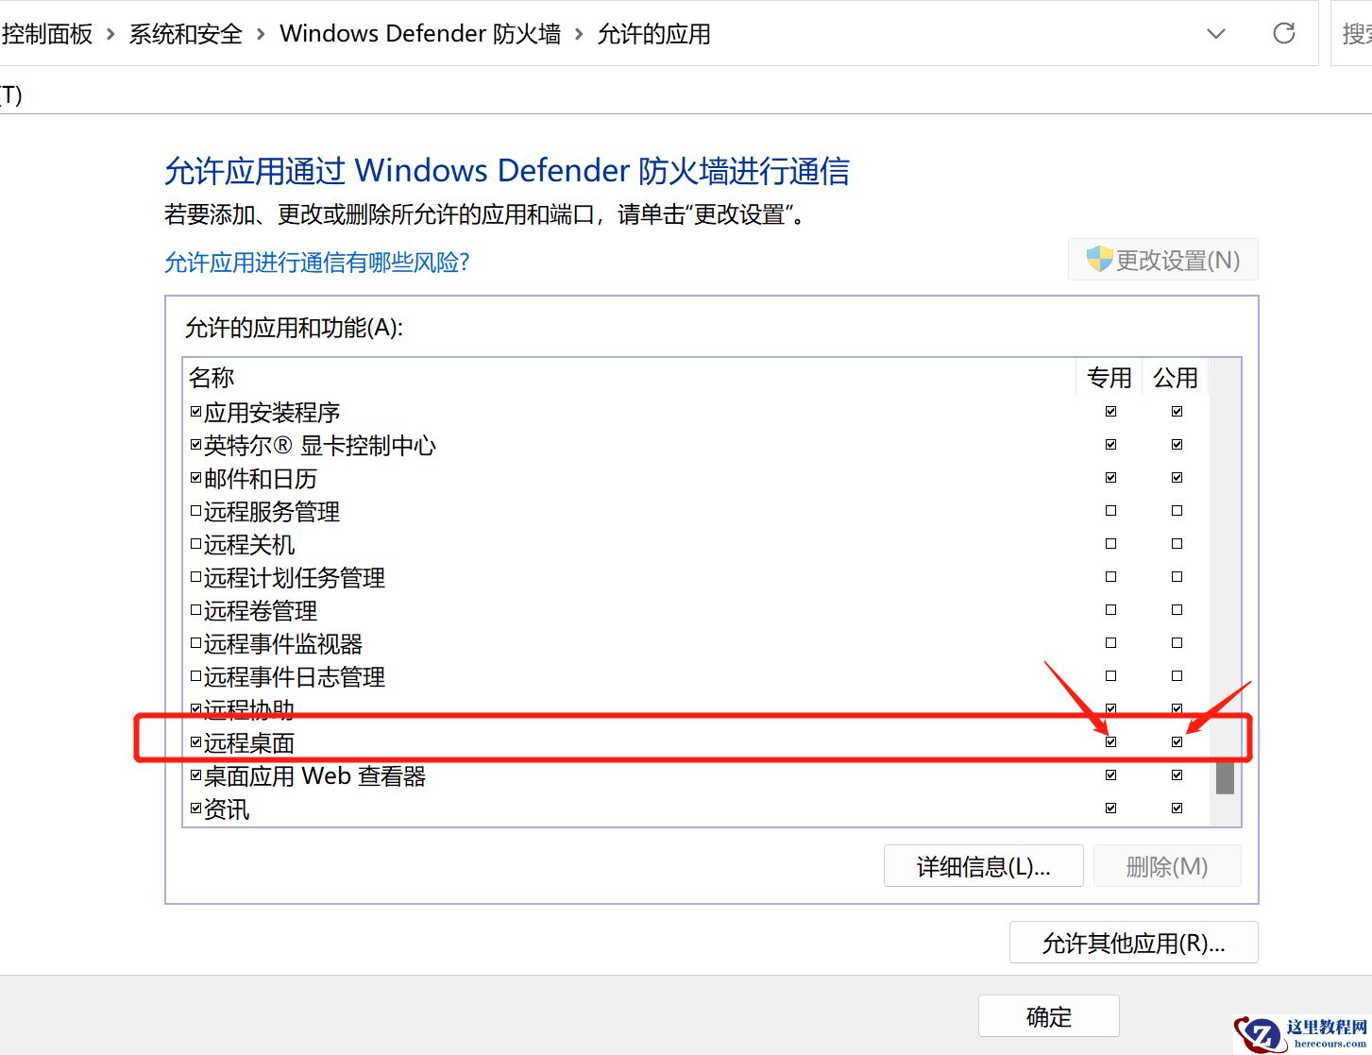This screenshot has height=1055, width=1372.
Task: Open the address bar dropdown chevron
Action: coord(1214,32)
